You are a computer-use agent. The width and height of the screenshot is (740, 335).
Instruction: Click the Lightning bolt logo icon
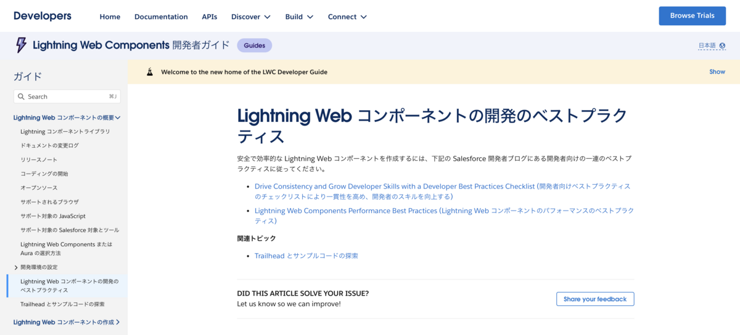21,45
